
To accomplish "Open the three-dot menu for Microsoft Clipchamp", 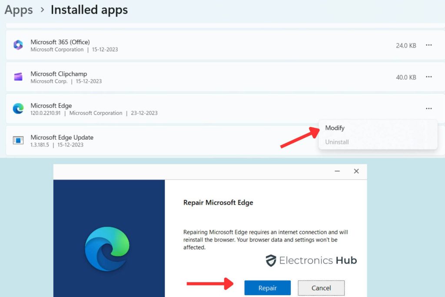I will pyautogui.click(x=429, y=77).
